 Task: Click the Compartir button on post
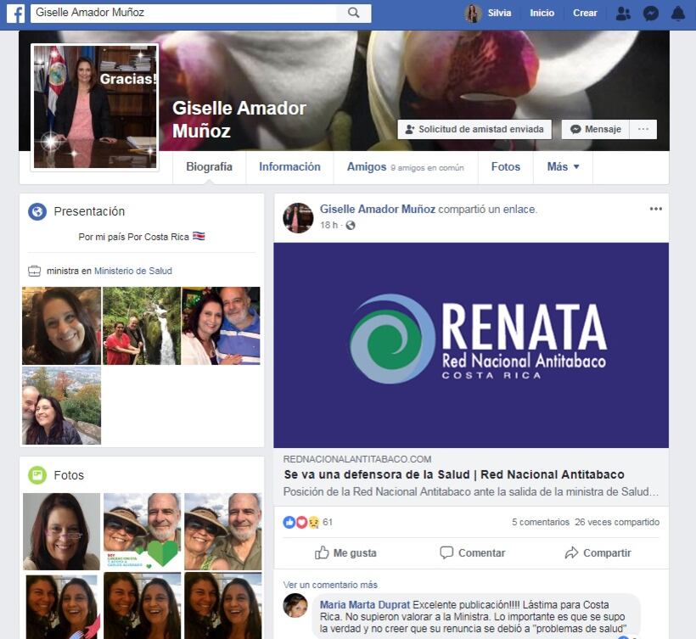[598, 552]
